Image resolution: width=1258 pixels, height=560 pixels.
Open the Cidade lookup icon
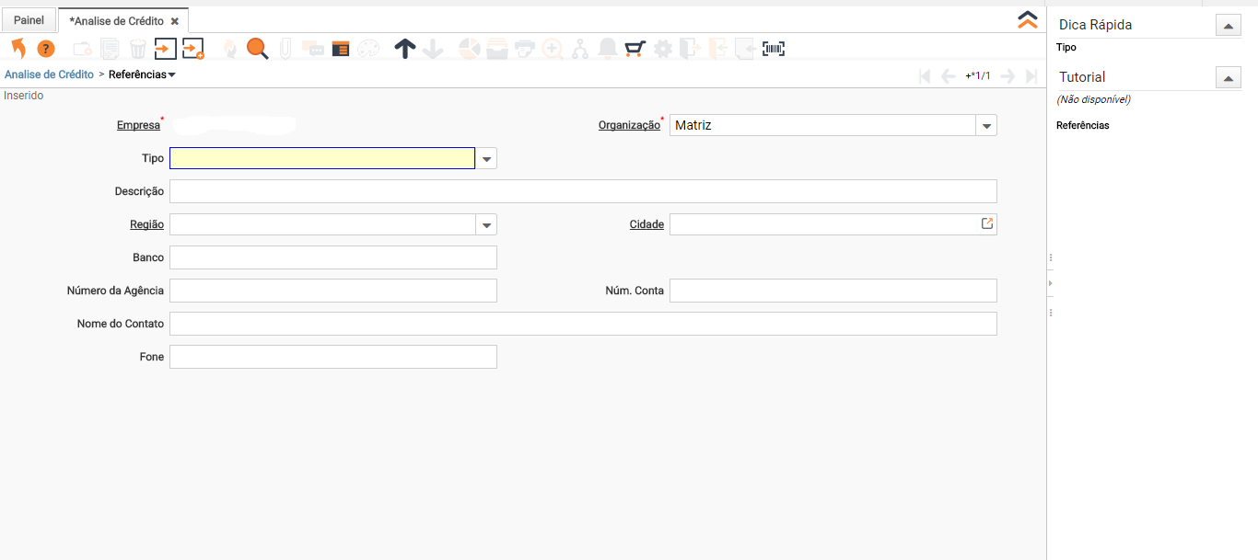(x=986, y=223)
